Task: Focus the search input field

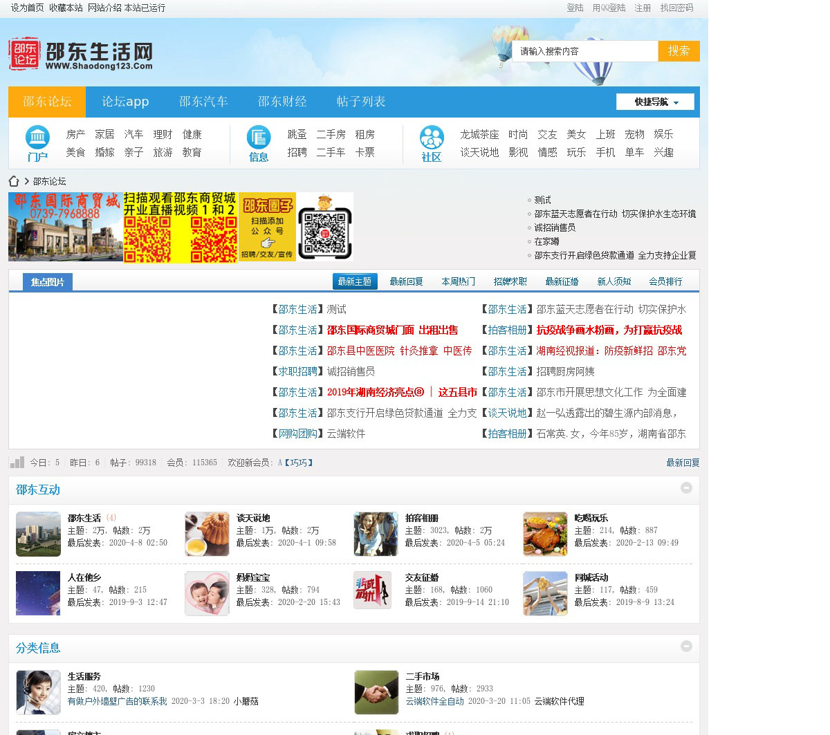Action: (x=585, y=51)
